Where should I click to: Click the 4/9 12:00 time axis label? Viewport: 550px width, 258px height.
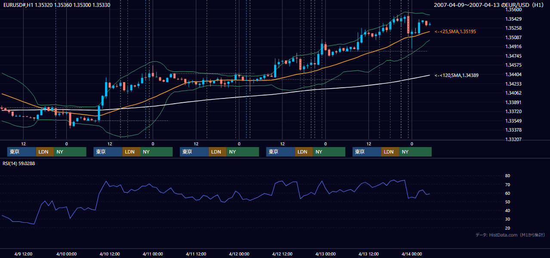23,254
